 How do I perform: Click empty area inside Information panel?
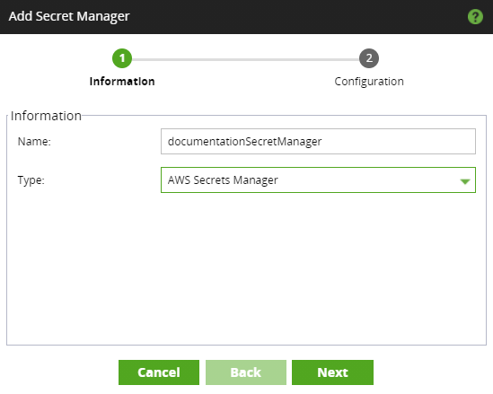[x=246, y=267]
